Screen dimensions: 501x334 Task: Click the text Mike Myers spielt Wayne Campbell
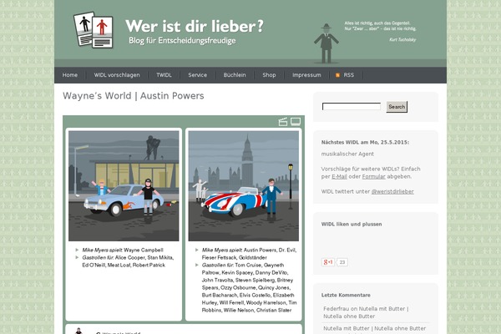[x=123, y=250]
